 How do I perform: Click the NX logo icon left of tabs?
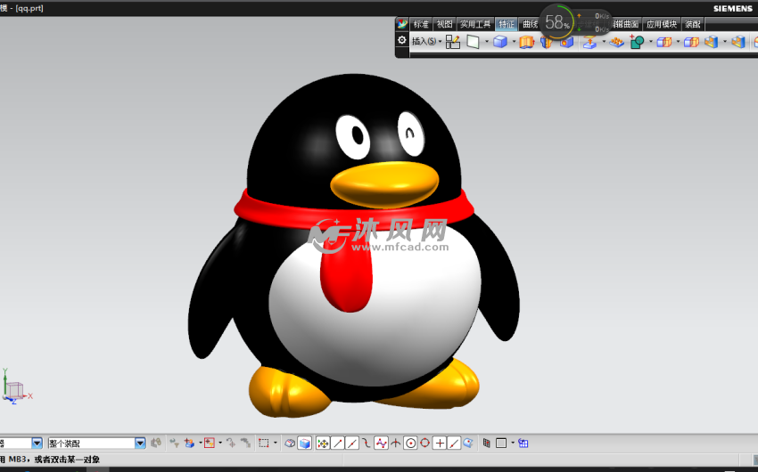402,24
